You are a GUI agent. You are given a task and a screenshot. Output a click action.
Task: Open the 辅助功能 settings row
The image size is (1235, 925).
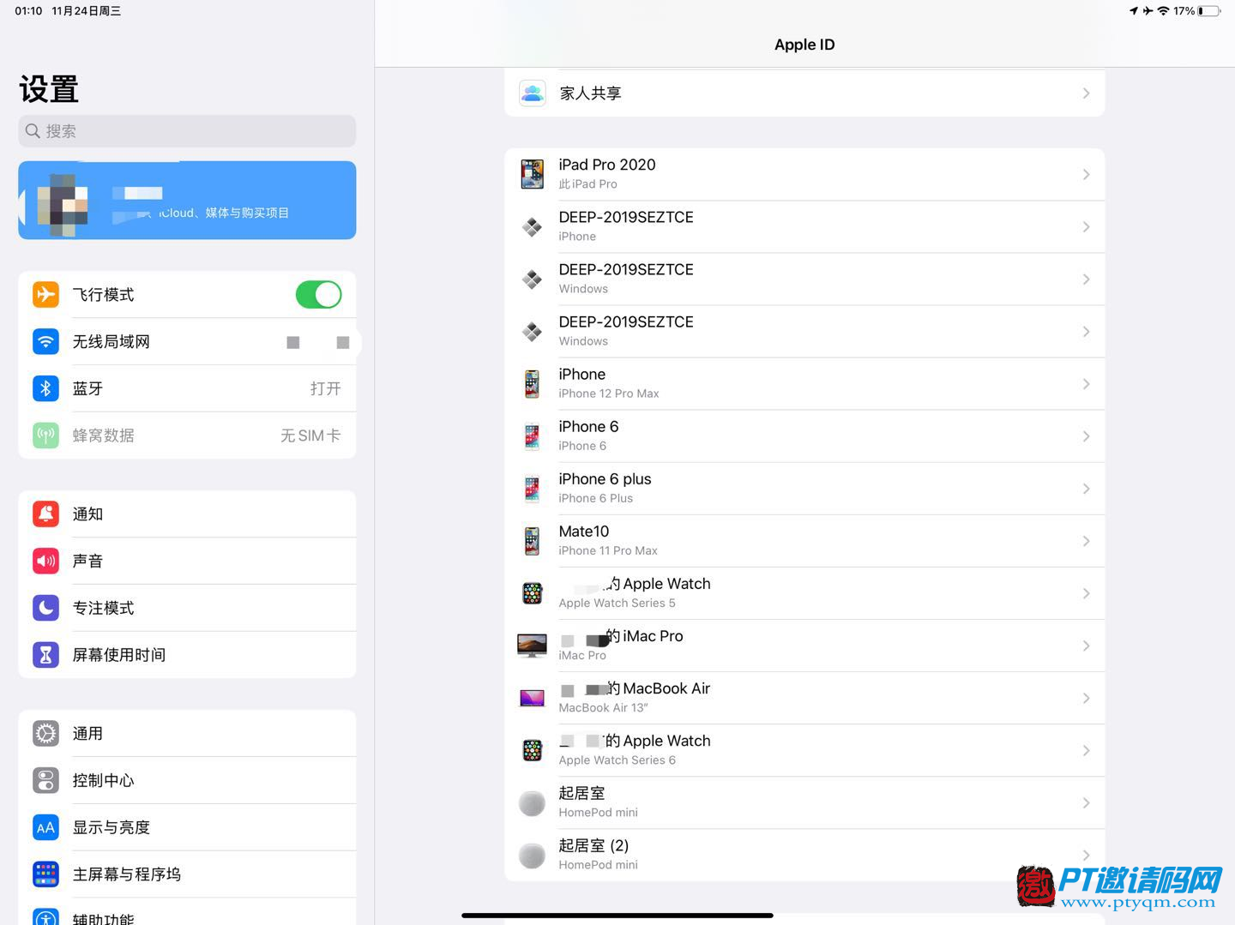[187, 912]
